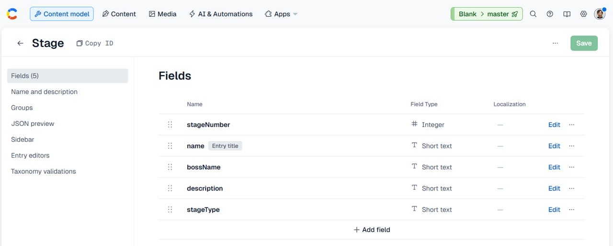Select JSON preview in the sidebar
This screenshot has height=246, width=613.
pos(68,123)
